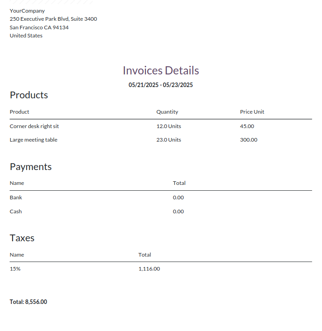Click the 'Product' column header
The width and height of the screenshot is (322, 331).
click(19, 112)
